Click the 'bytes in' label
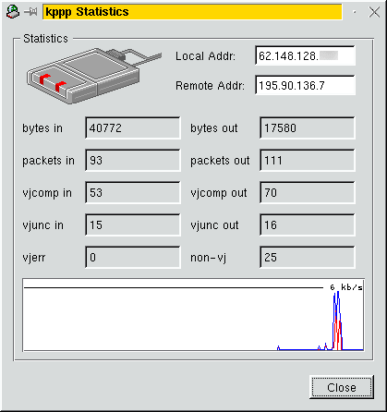This screenshot has height=412, width=387. (42, 128)
